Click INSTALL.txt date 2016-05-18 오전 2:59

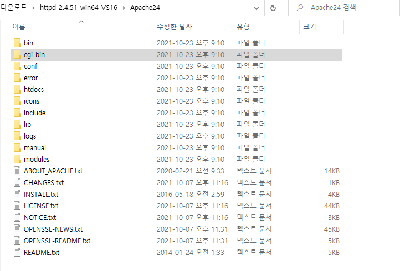pyautogui.click(x=191, y=194)
